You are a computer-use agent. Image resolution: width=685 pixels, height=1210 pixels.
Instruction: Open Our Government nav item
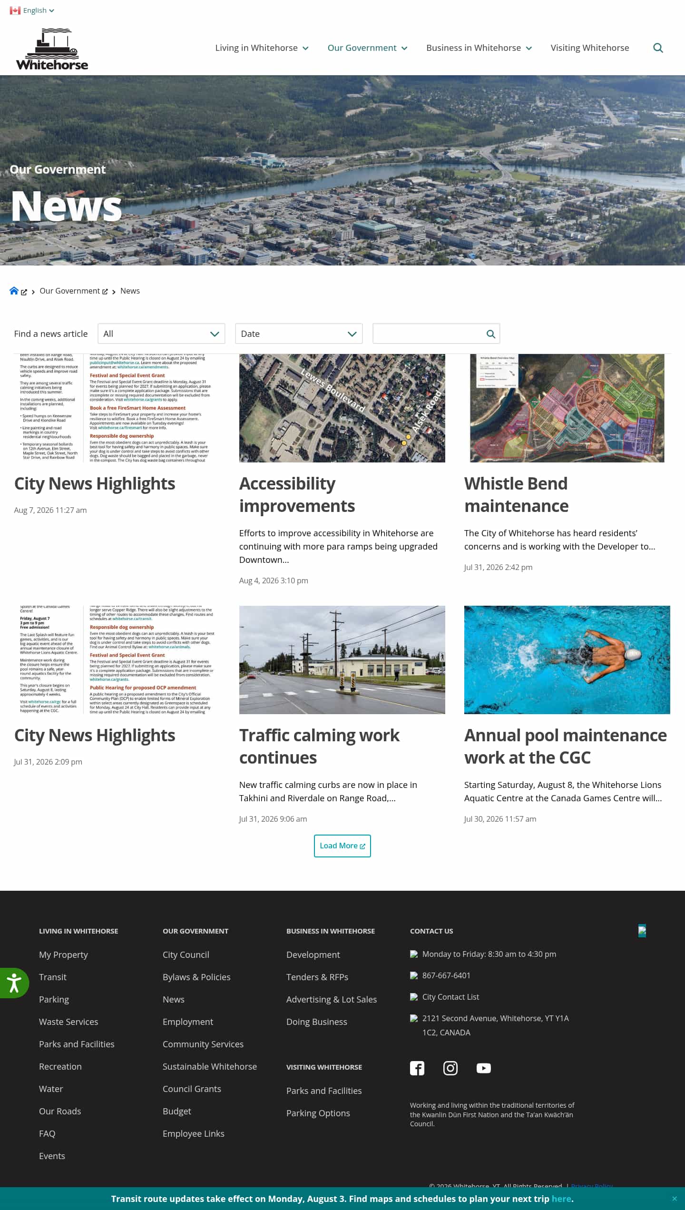coord(362,48)
